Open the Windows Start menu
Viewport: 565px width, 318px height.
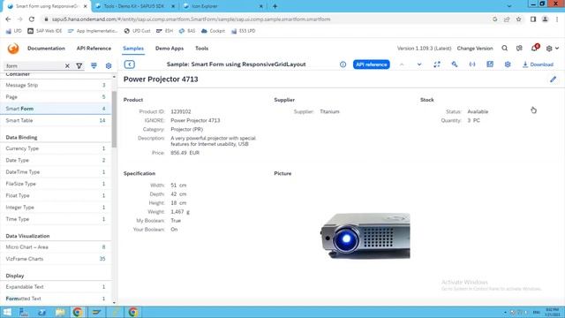click(x=7, y=312)
